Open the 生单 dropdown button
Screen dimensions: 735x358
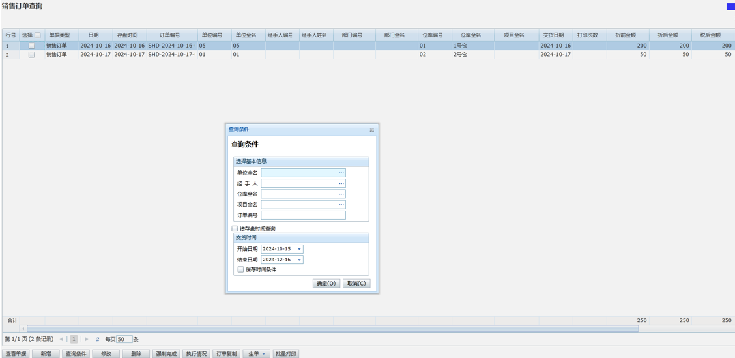point(256,354)
